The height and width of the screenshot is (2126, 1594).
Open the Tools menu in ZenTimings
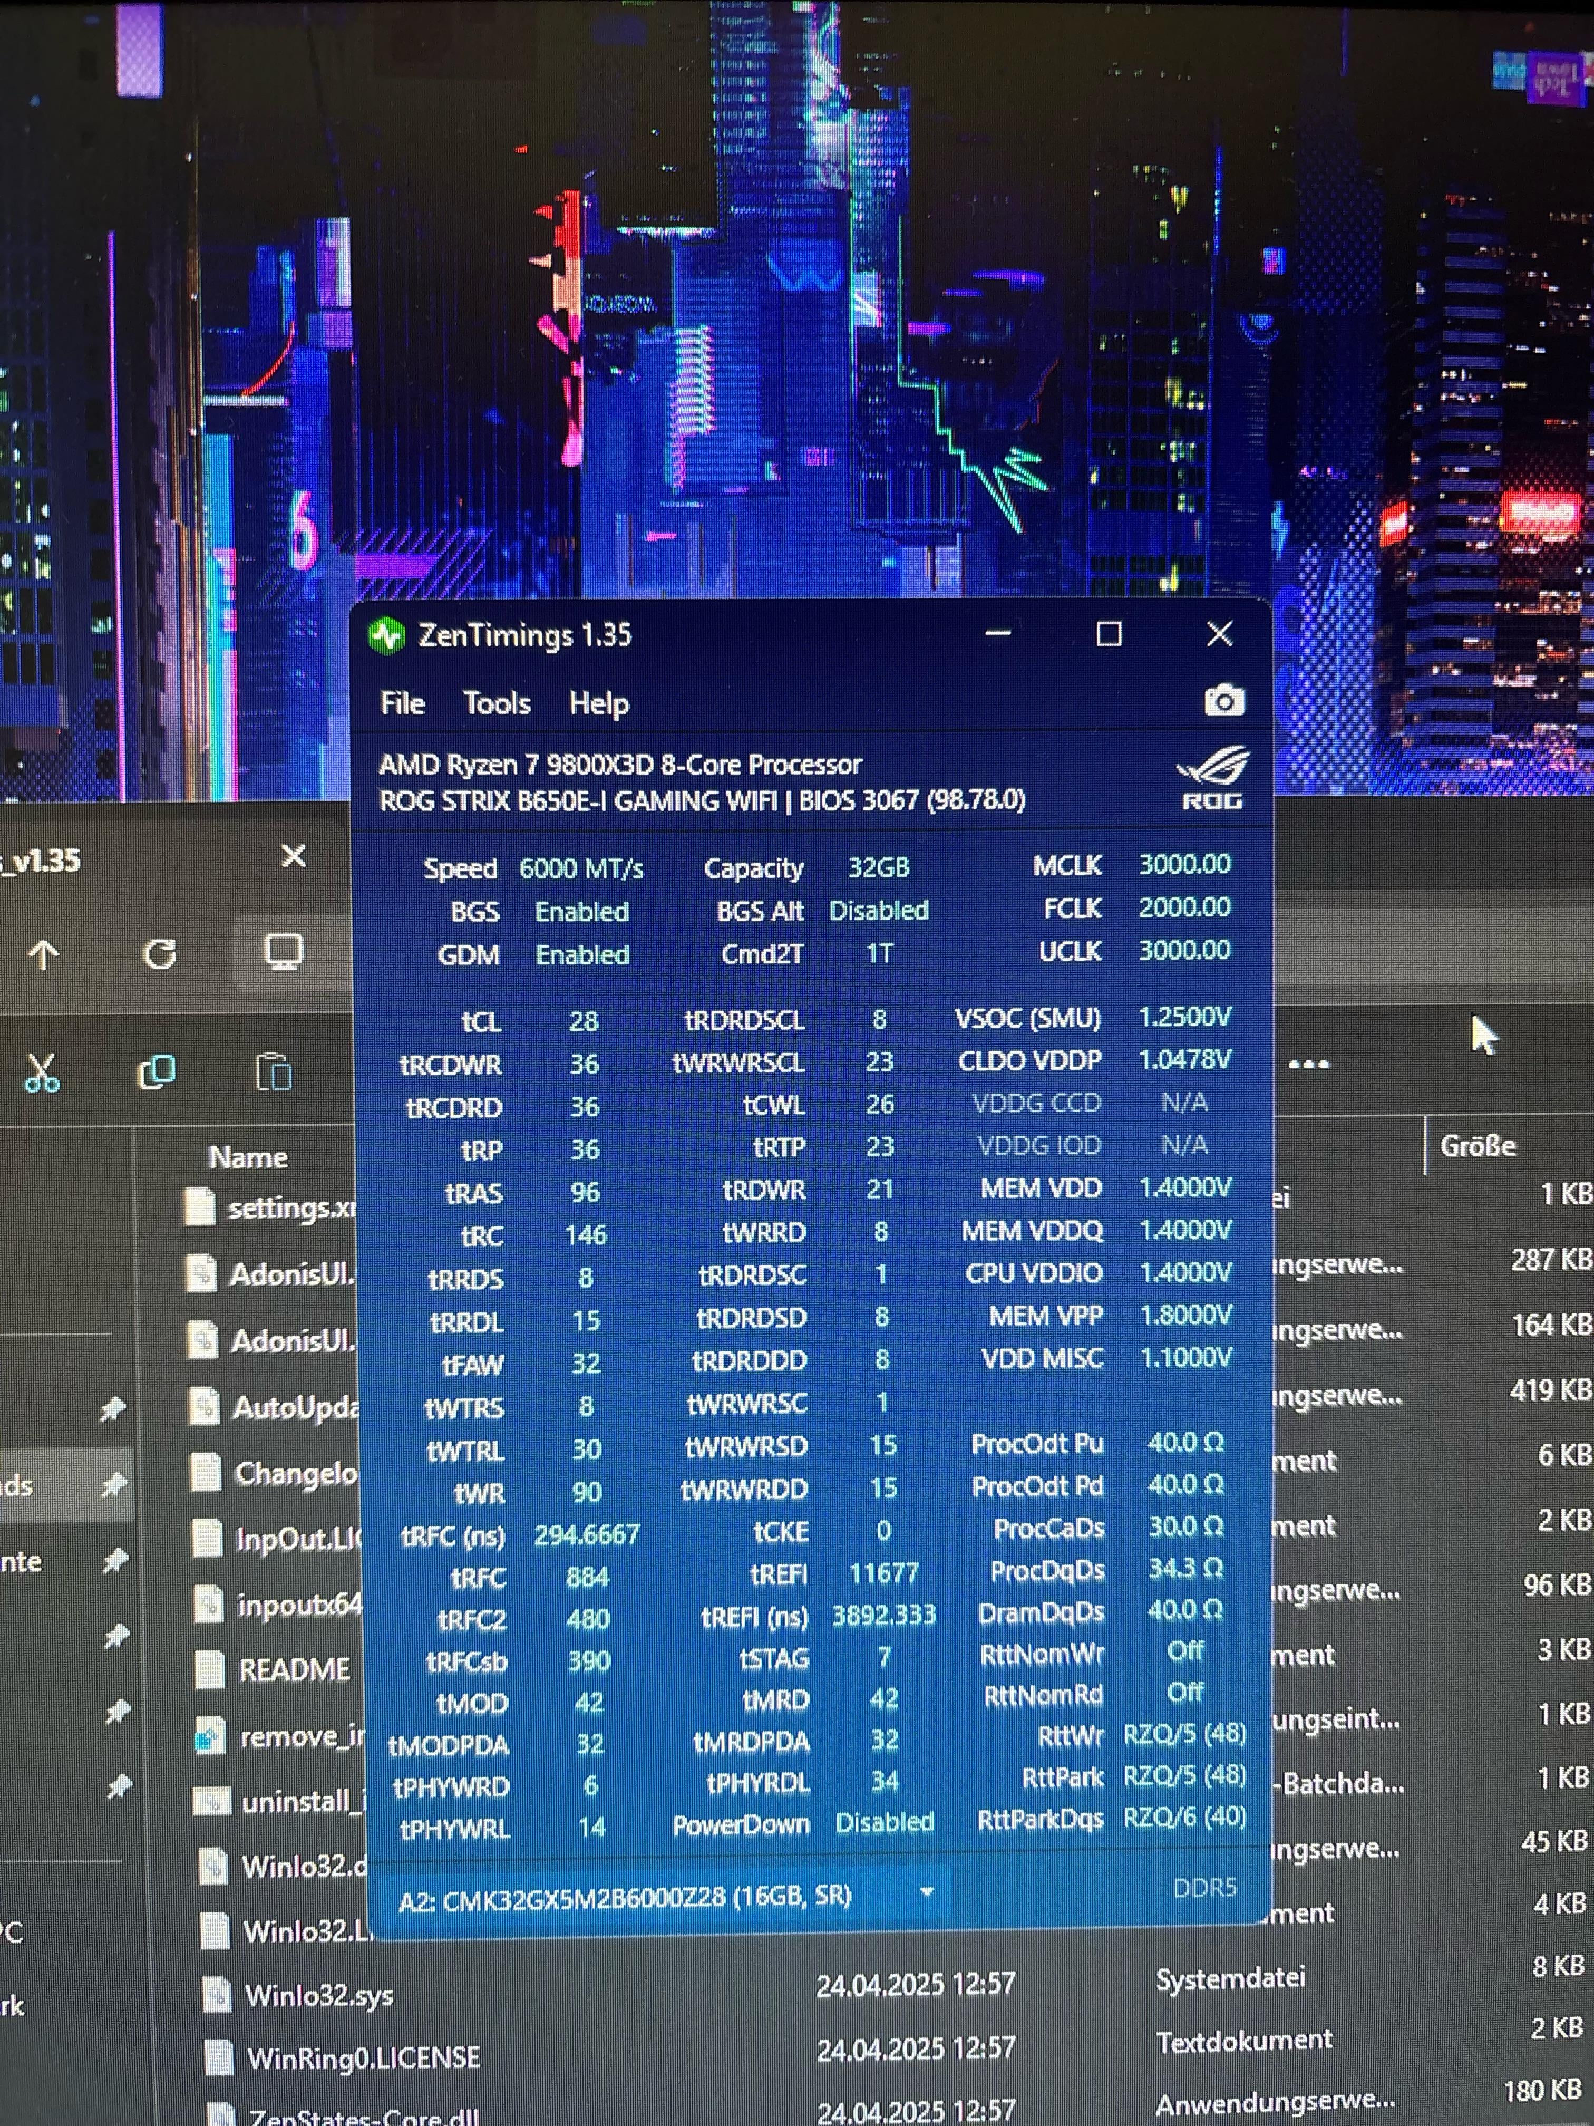tap(497, 703)
